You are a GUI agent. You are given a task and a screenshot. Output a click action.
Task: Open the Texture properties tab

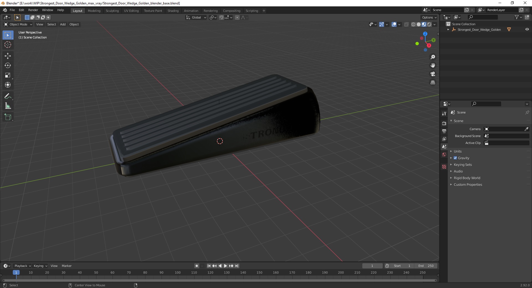point(444,167)
